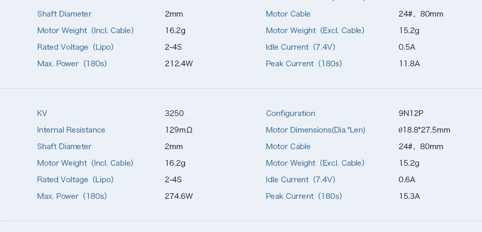Click the Peak Current label beside 15.3A

[304, 196]
